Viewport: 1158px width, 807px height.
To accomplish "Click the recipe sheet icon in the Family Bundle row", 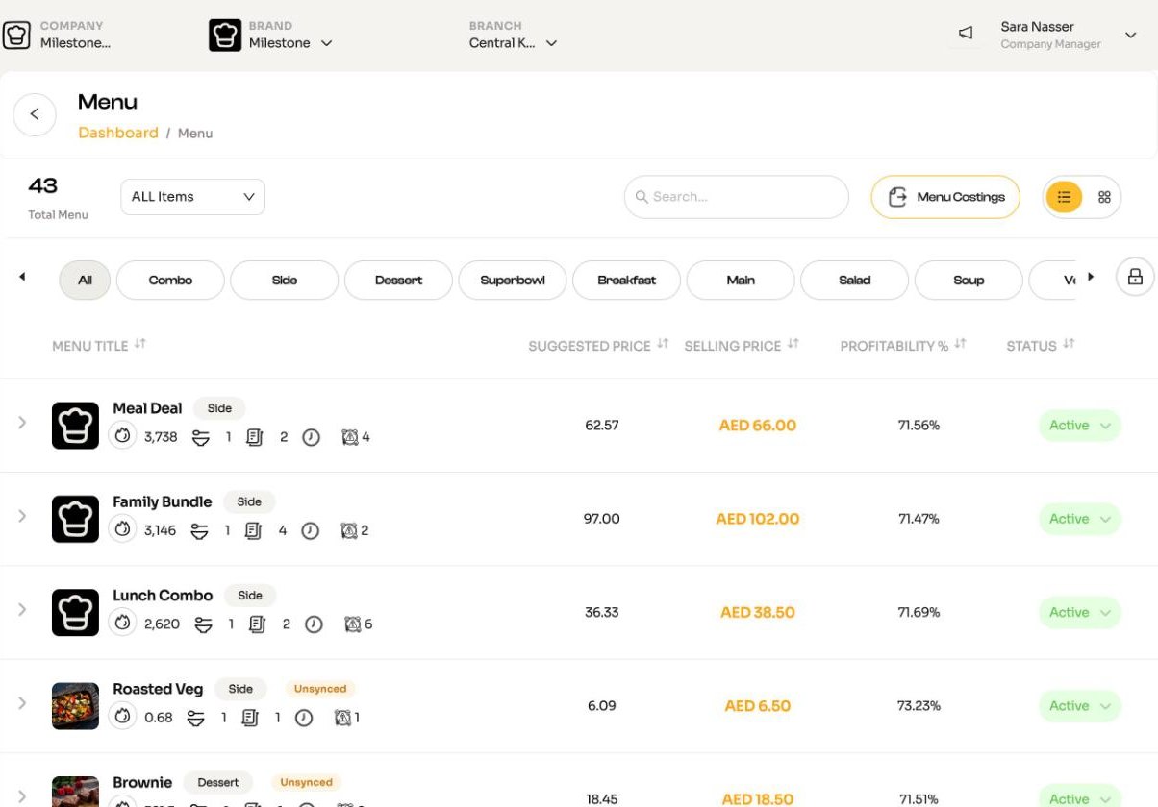I will [x=253, y=530].
